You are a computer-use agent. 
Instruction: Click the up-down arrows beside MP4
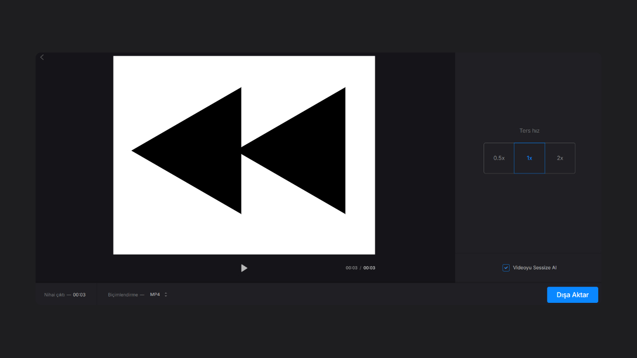(166, 294)
